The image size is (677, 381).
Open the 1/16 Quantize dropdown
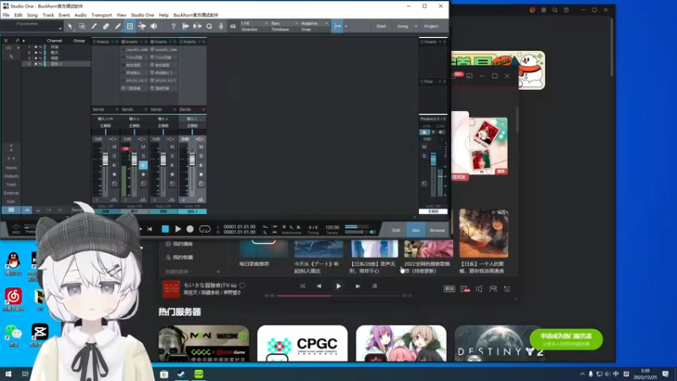[x=255, y=24]
